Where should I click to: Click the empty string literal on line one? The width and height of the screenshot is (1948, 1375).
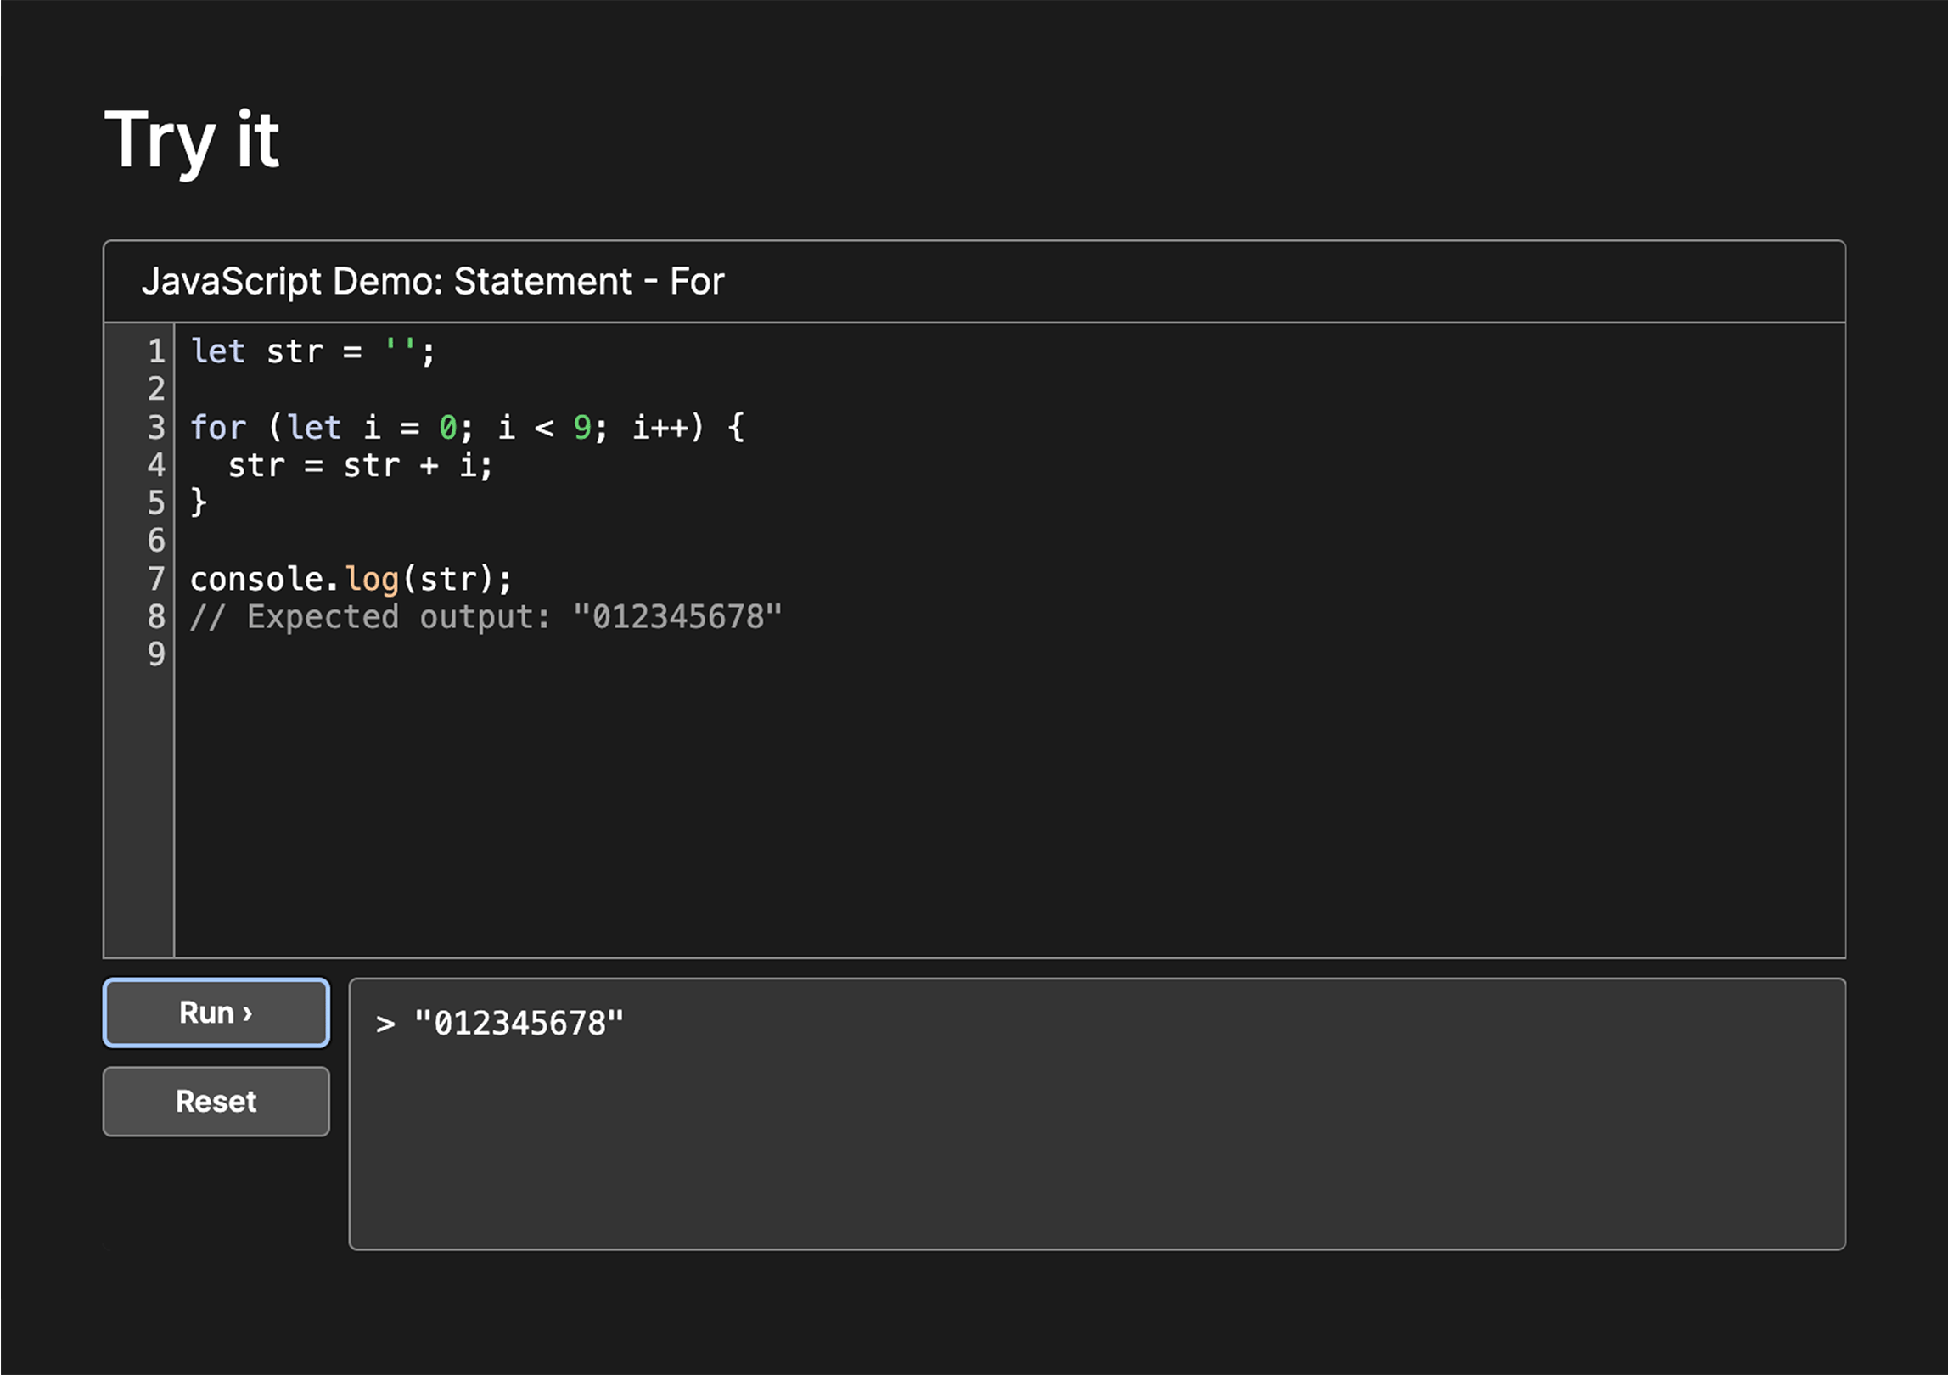pos(400,350)
